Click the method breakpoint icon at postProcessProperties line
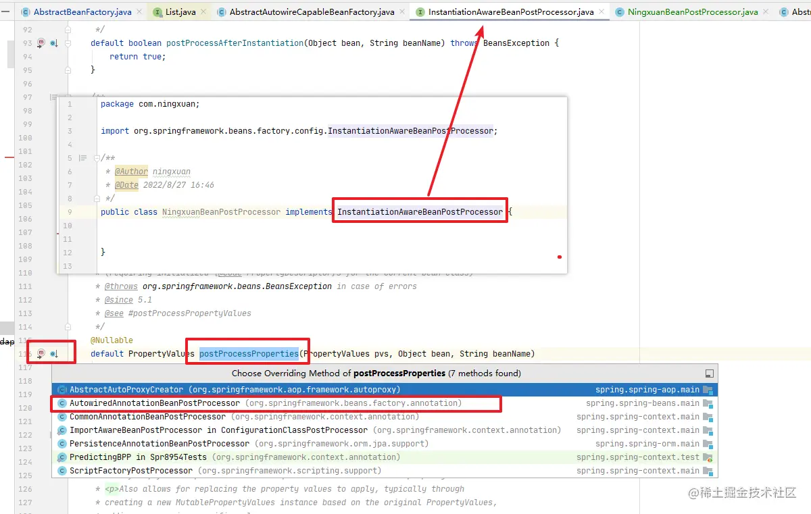Viewport: 811px width, 514px height. [41, 353]
